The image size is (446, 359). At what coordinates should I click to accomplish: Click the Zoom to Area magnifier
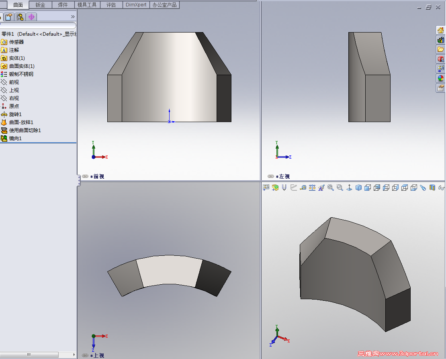[x=340, y=188]
